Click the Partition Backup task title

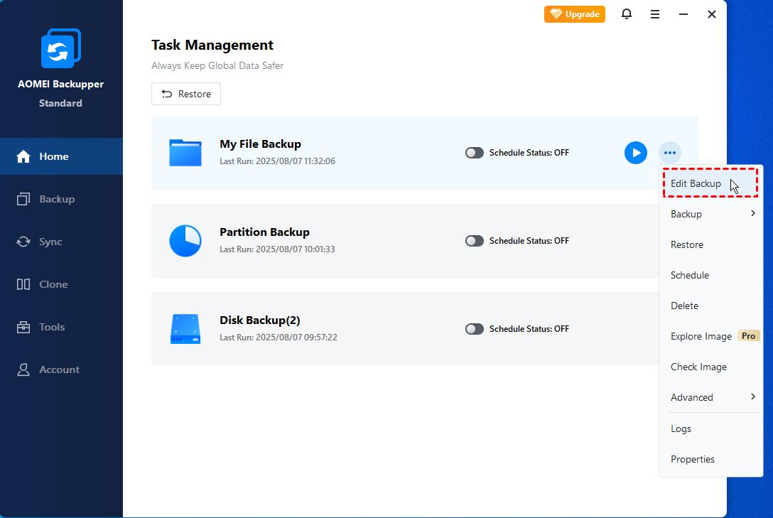(264, 232)
